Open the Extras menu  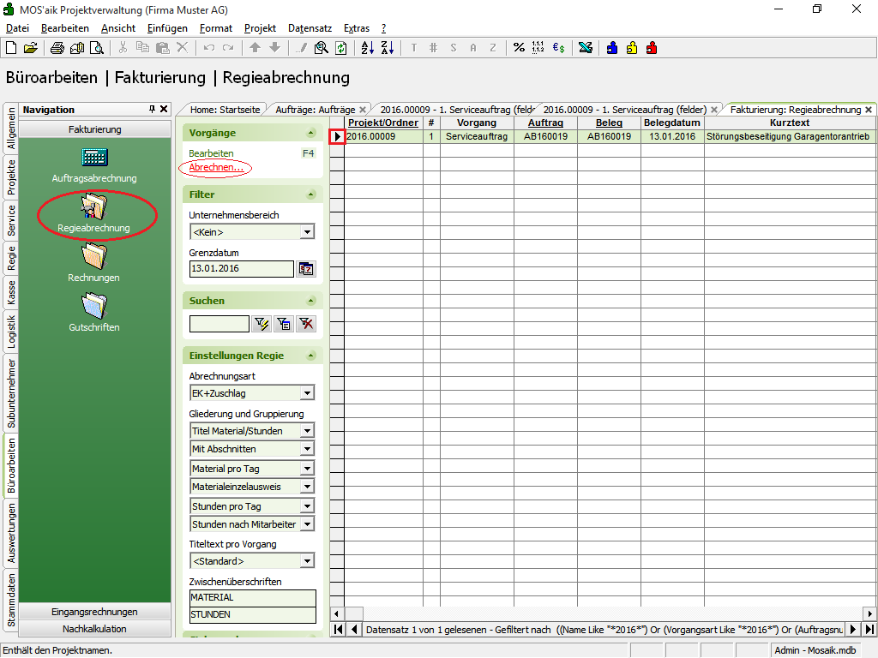point(356,28)
